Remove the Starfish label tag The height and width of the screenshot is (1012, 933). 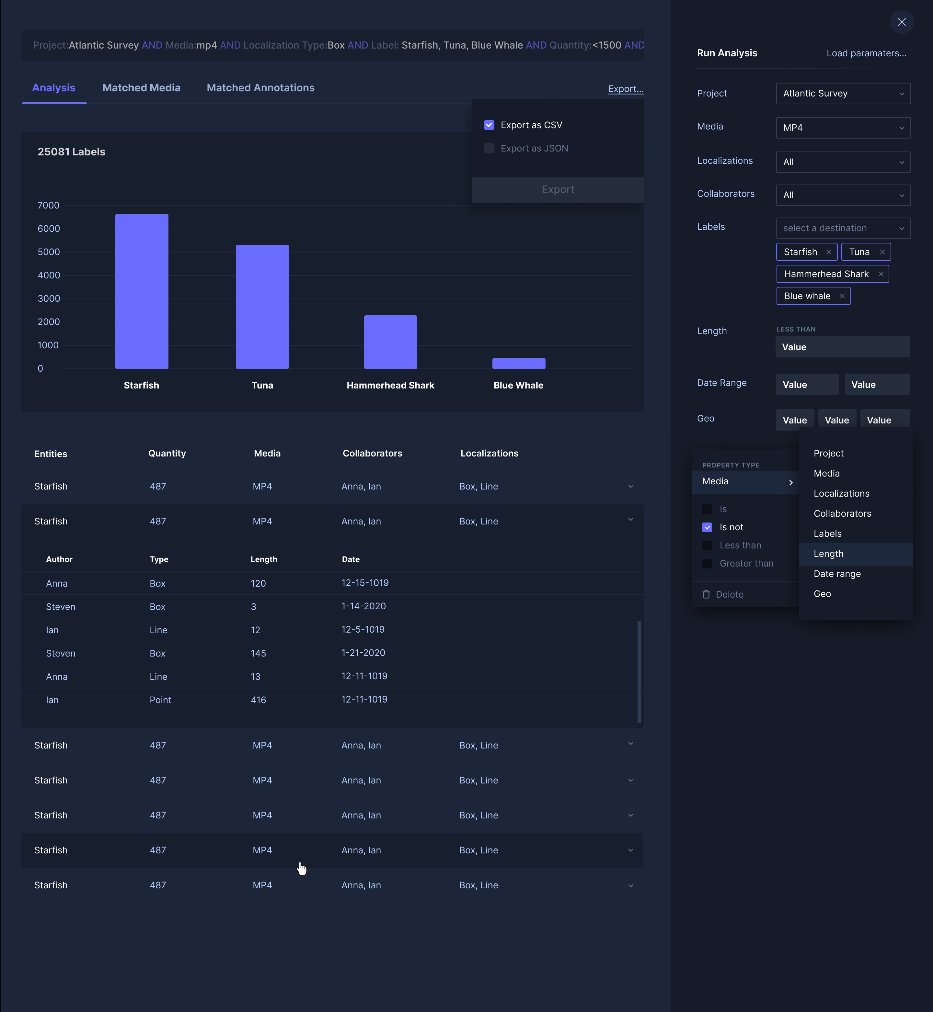click(828, 252)
